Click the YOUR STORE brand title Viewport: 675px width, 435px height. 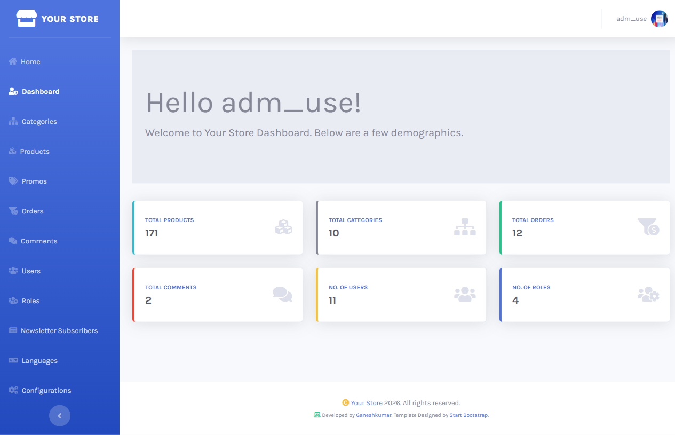[x=70, y=19]
